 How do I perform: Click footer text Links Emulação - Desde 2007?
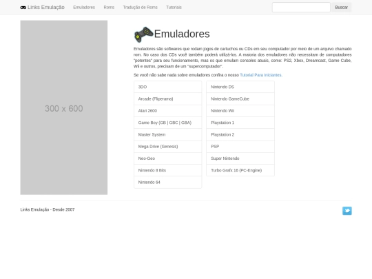pyautogui.click(x=48, y=209)
